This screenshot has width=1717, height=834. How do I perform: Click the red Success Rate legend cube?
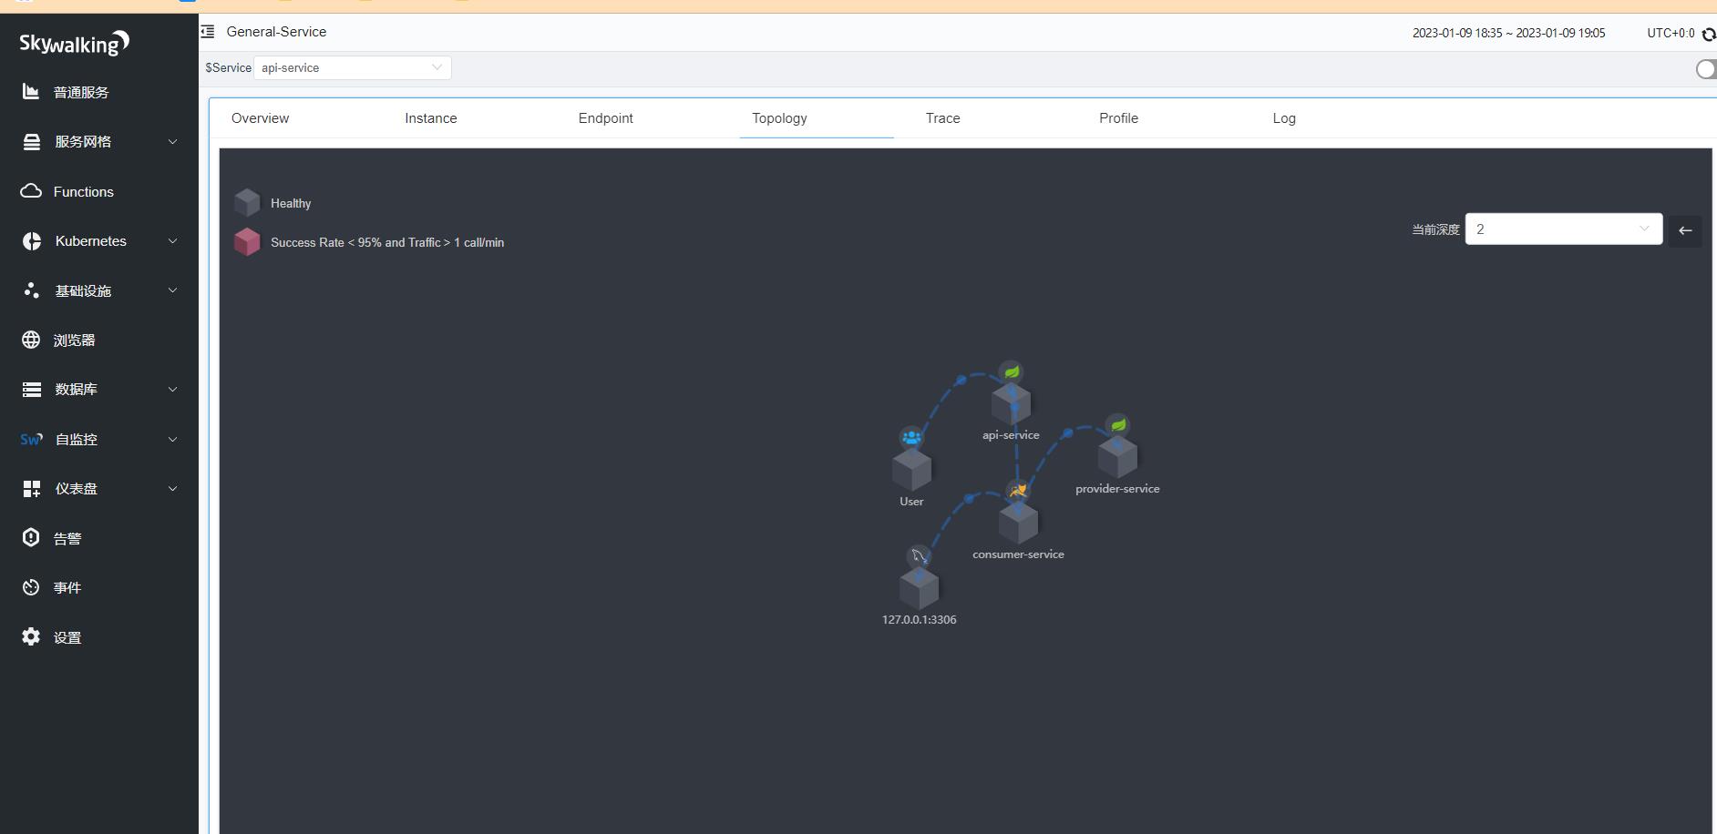pyautogui.click(x=247, y=242)
